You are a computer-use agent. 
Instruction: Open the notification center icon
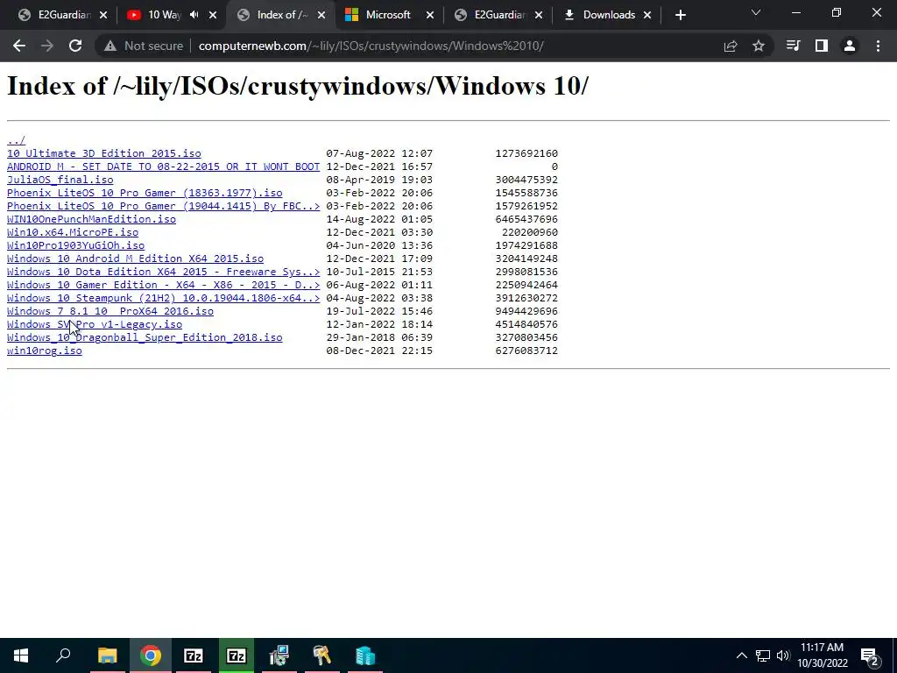coord(870,655)
